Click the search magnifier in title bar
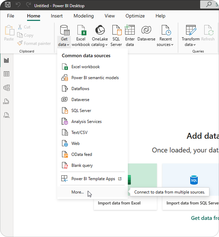 (209, 4)
